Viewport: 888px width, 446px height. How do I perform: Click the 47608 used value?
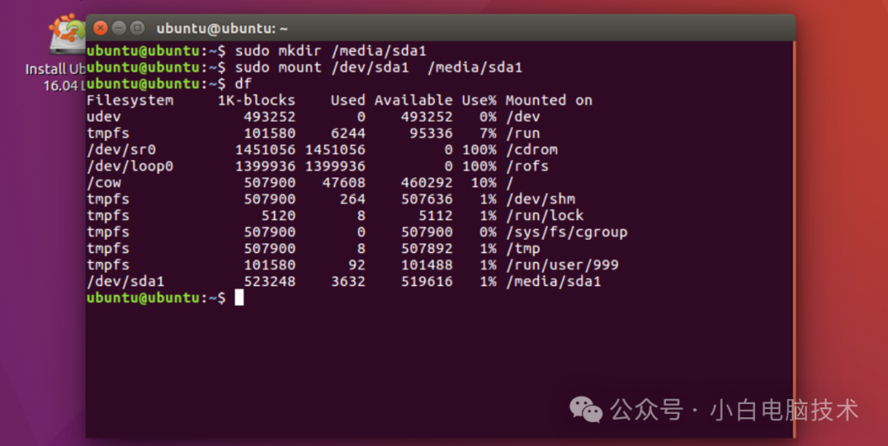pos(344,183)
